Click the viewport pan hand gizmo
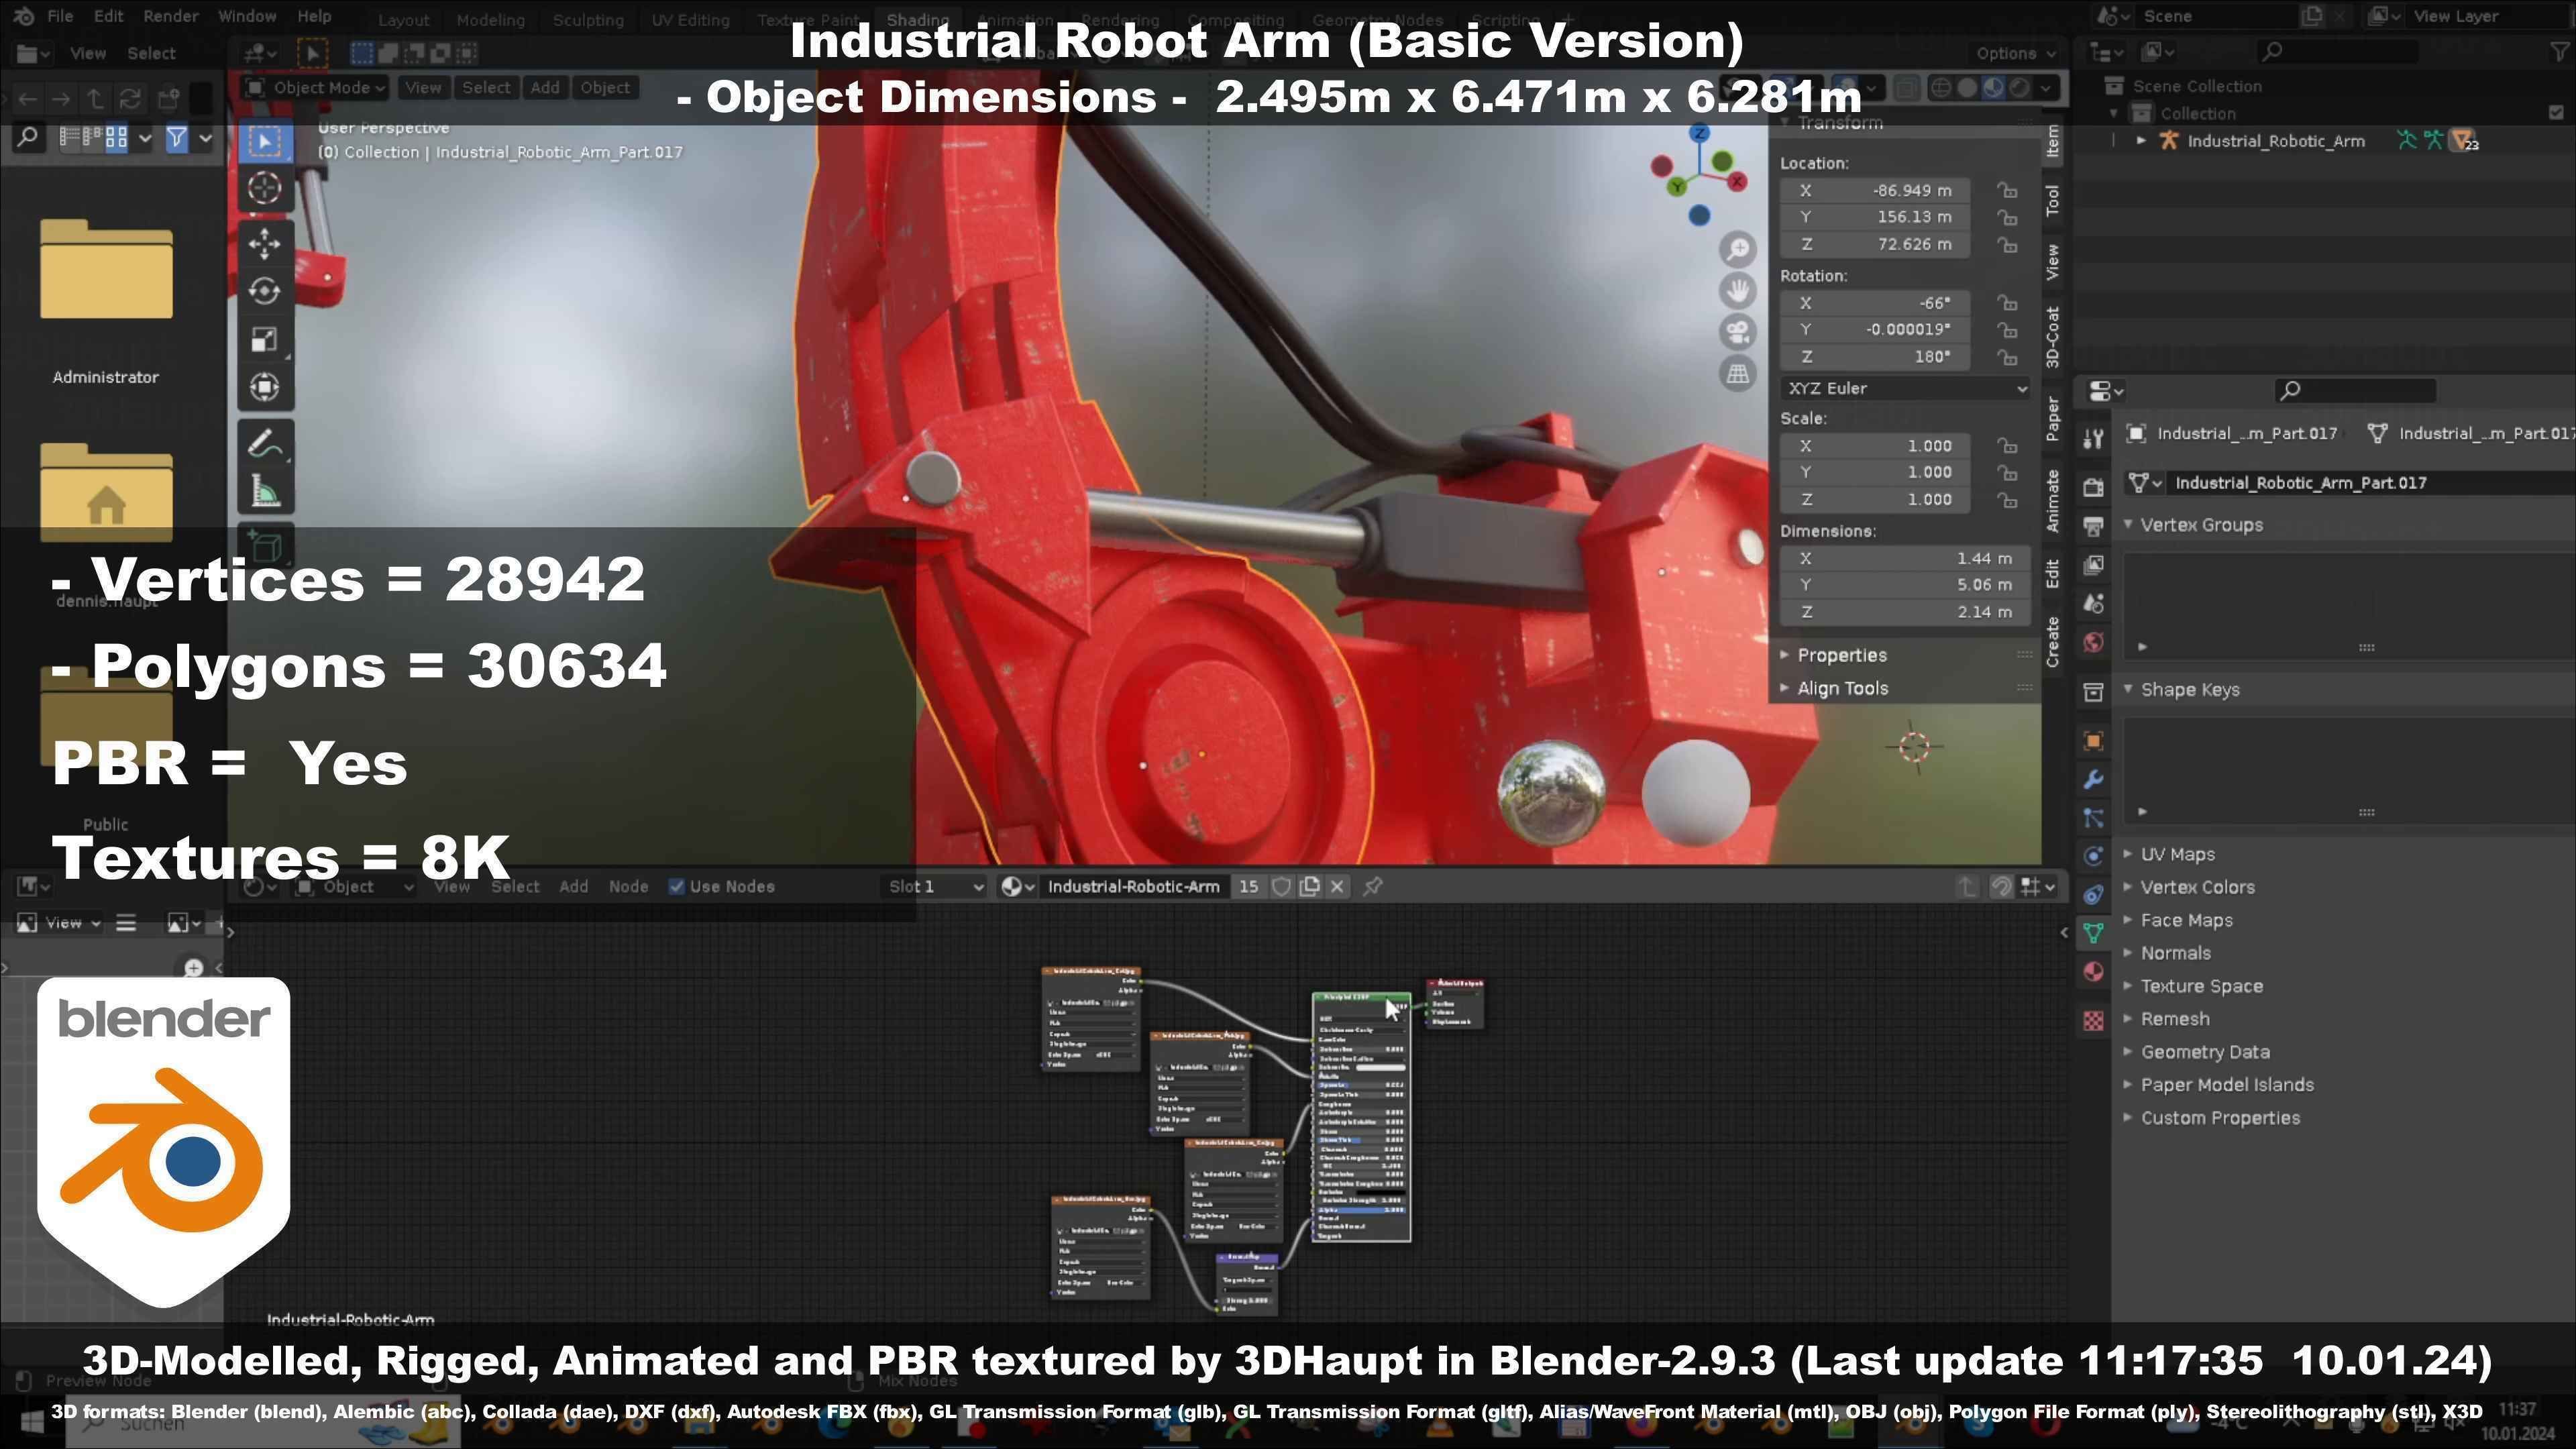Viewport: 2576px width, 1449px height. pos(1738,291)
